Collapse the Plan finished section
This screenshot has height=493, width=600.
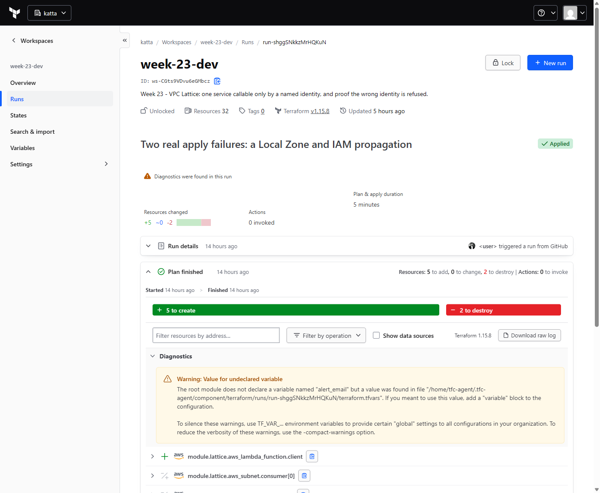(x=148, y=272)
